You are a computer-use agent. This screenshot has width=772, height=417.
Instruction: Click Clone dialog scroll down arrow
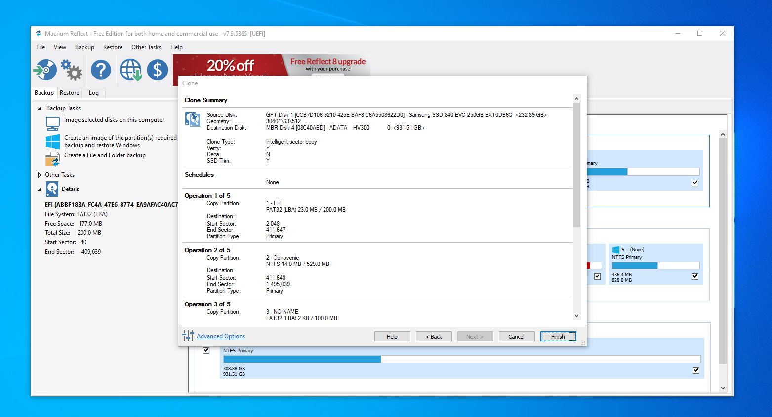[576, 316]
